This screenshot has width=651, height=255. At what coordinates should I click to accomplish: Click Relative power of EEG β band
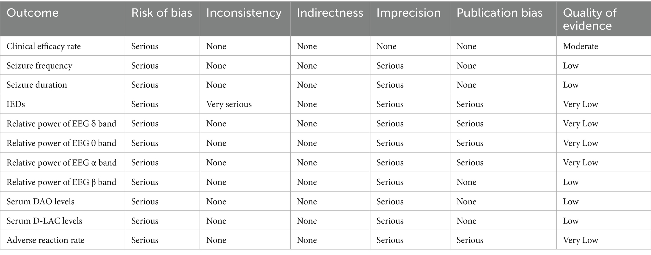61,182
